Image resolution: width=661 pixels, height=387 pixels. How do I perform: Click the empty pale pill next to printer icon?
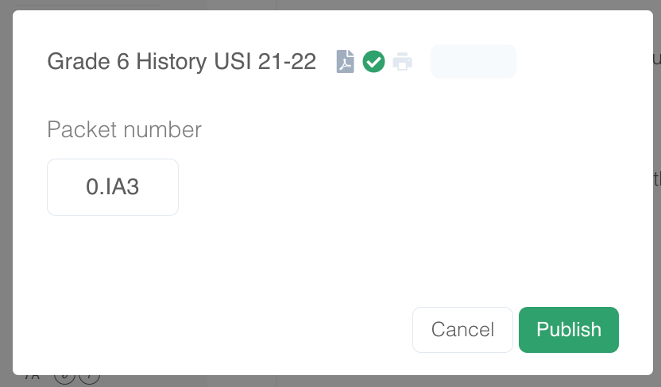point(473,61)
